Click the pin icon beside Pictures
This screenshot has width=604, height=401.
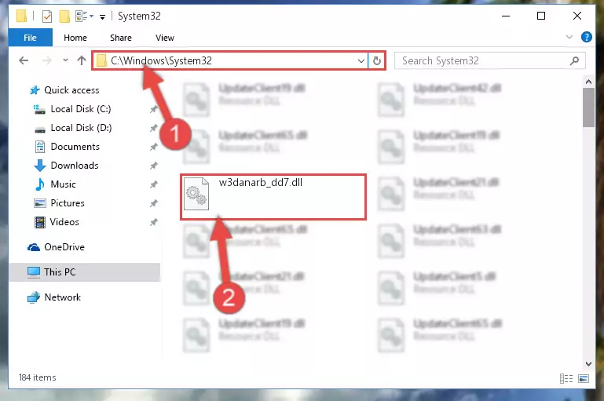pyautogui.click(x=153, y=203)
